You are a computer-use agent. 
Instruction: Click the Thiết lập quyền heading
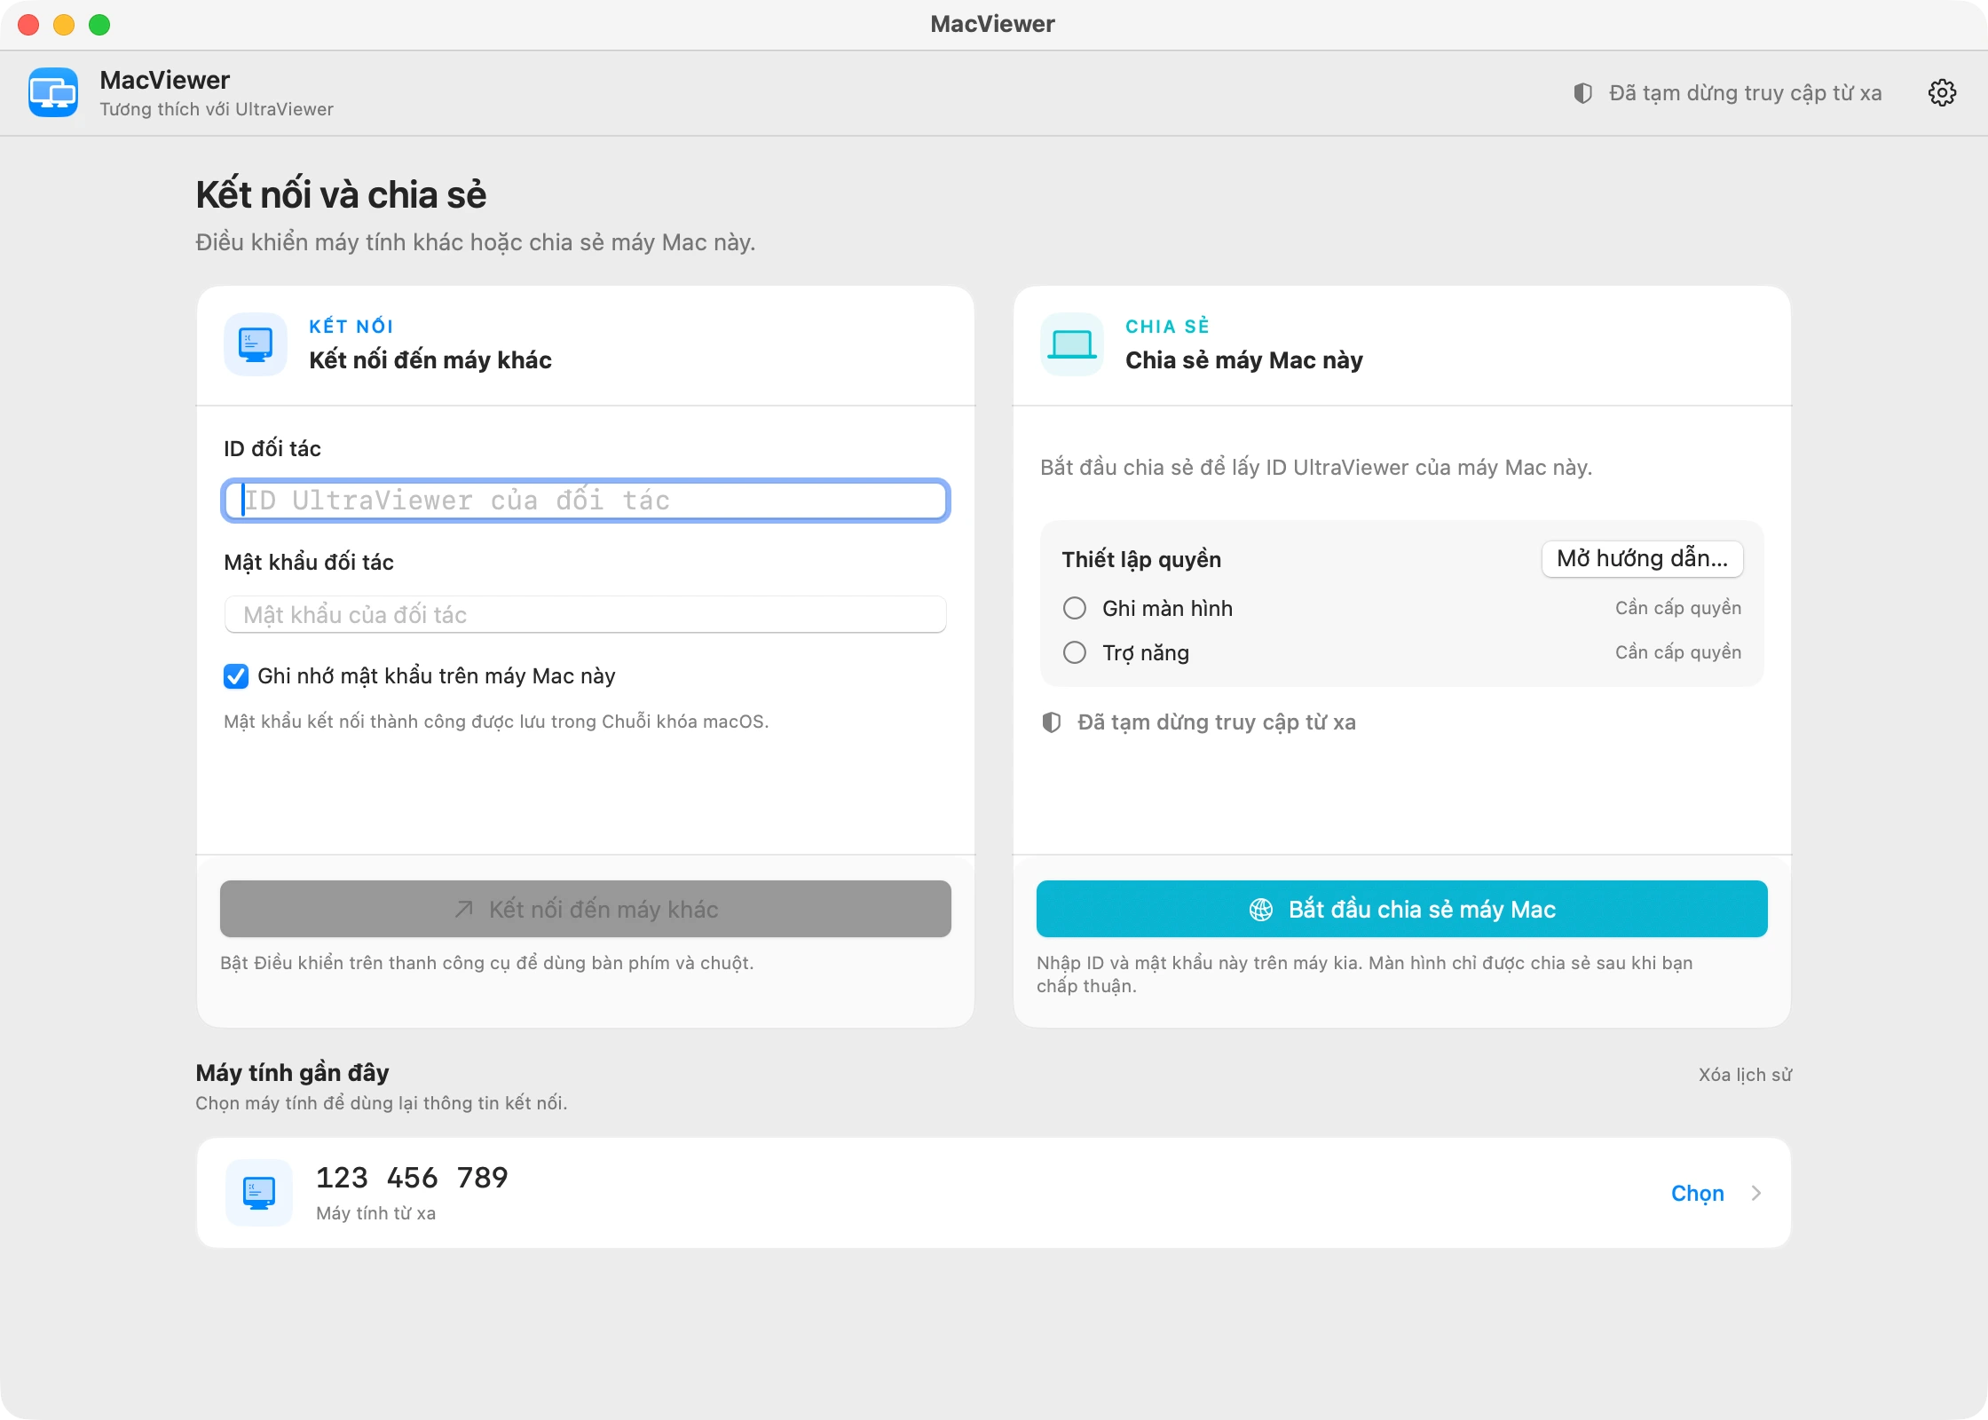point(1141,559)
